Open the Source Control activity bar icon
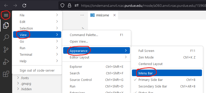 [6, 49]
